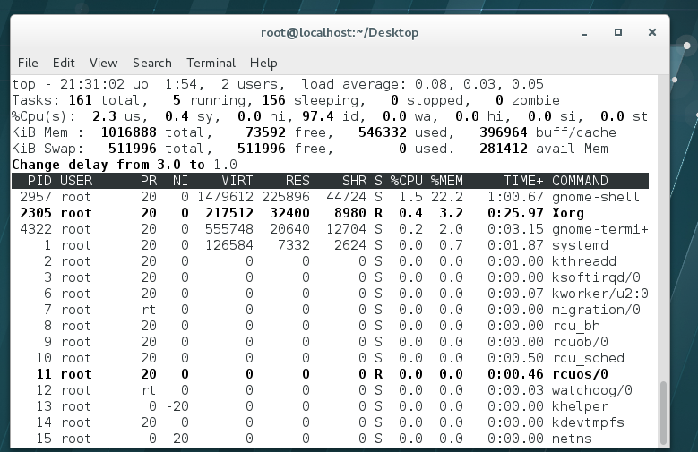Open the View menu
This screenshot has width=698, height=452.
[x=103, y=63]
